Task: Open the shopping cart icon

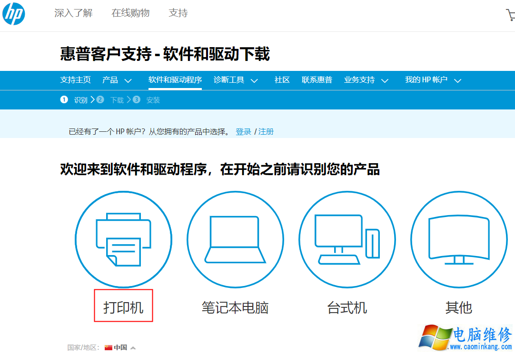Action: point(510,15)
